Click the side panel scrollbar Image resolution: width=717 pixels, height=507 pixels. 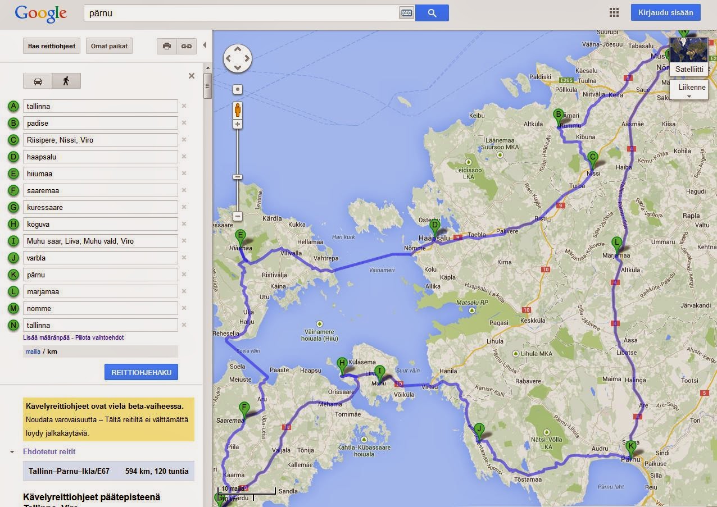[207, 85]
